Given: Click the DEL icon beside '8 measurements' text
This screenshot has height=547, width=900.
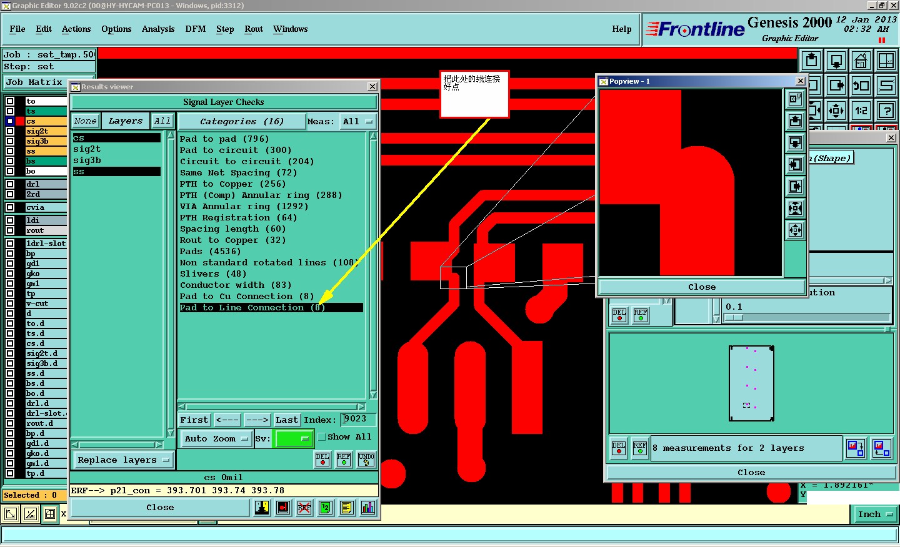Looking at the screenshot, I should point(619,448).
